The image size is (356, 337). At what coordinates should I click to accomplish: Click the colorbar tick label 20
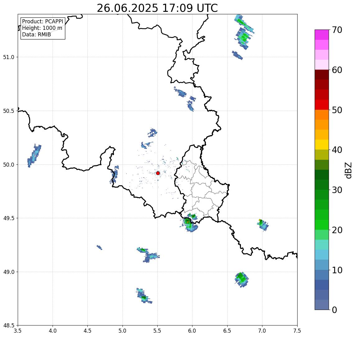coord(337,230)
